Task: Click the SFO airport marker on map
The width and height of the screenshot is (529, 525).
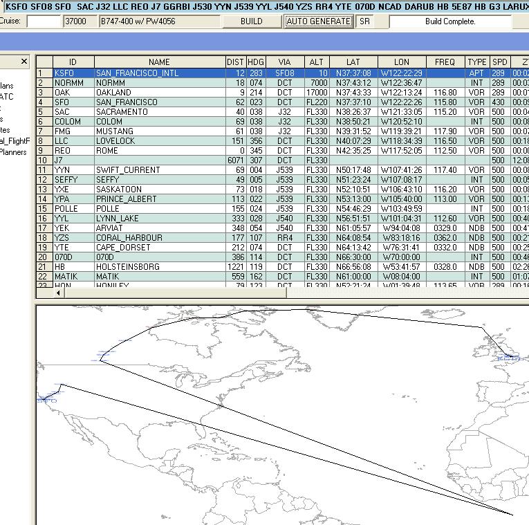Action: (x=46, y=399)
